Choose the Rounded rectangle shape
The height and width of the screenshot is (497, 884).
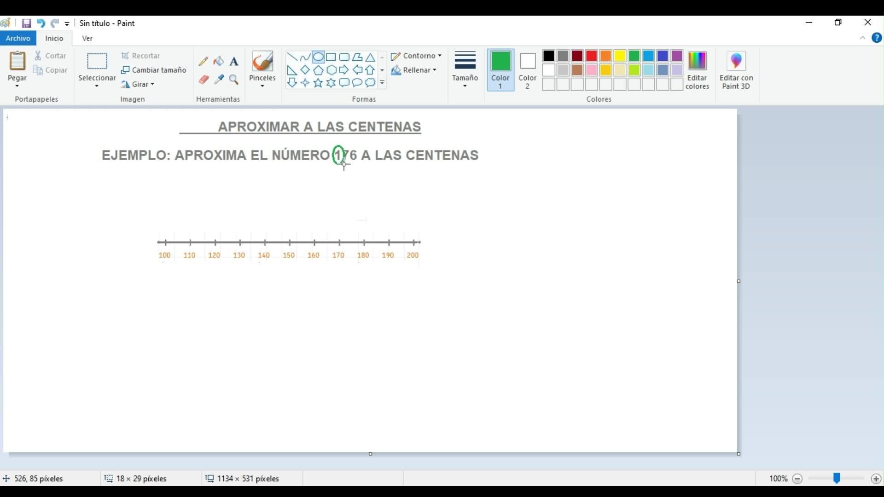(x=344, y=57)
